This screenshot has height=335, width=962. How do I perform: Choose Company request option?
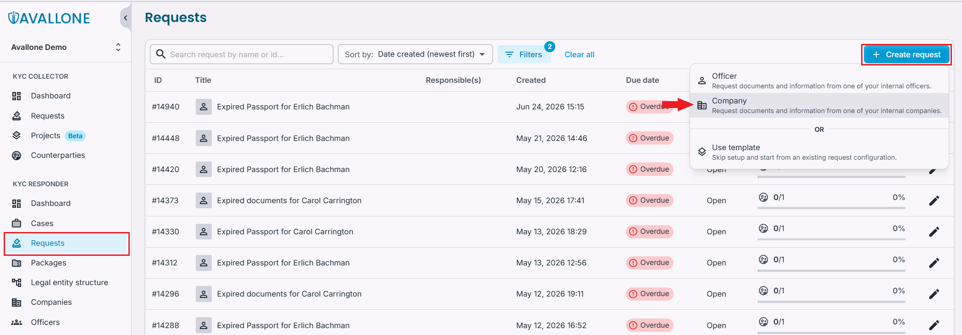click(x=819, y=105)
